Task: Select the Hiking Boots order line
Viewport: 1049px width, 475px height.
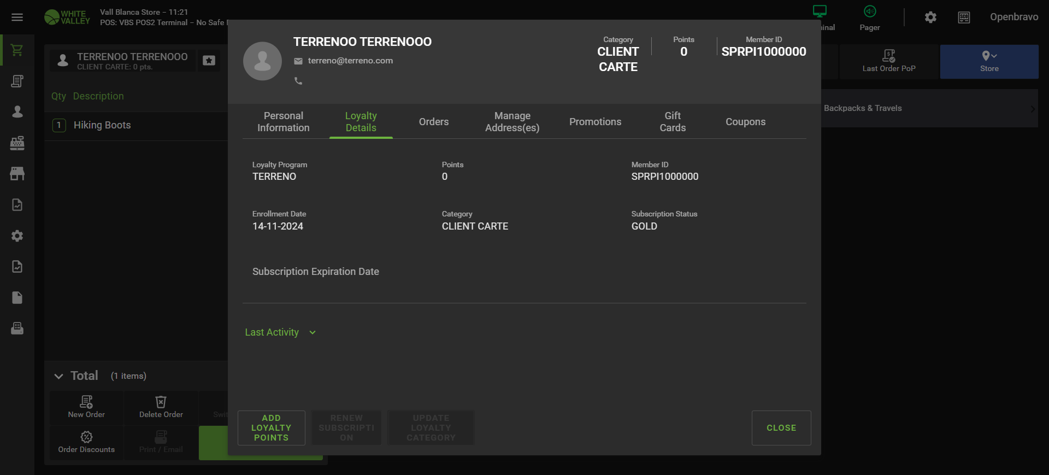Action: 137,125
